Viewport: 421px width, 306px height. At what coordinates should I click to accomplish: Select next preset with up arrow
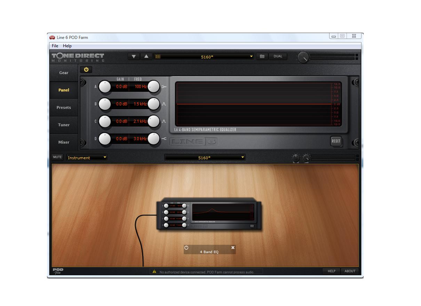(x=146, y=56)
